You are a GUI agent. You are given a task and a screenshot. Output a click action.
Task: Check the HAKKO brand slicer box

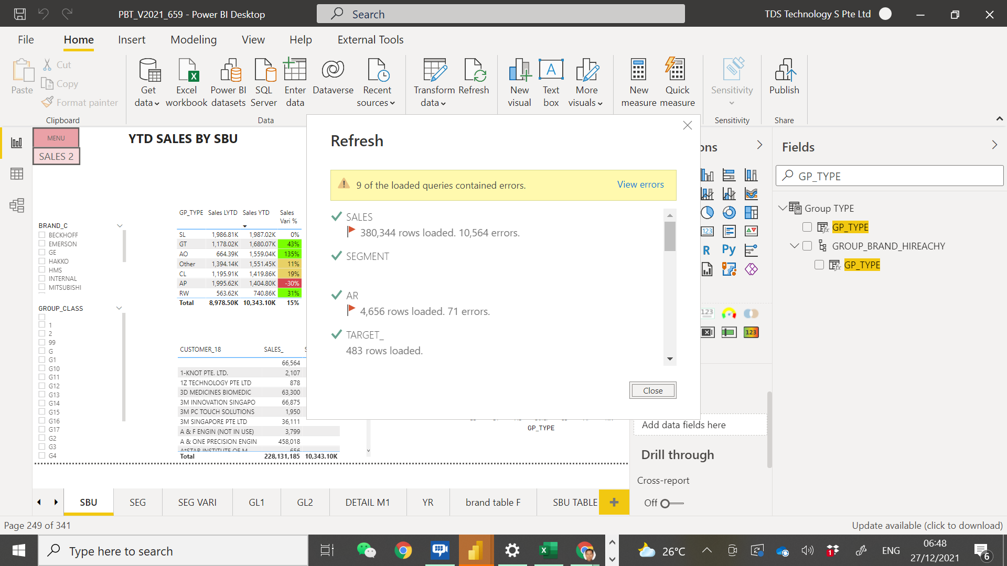[x=42, y=261]
